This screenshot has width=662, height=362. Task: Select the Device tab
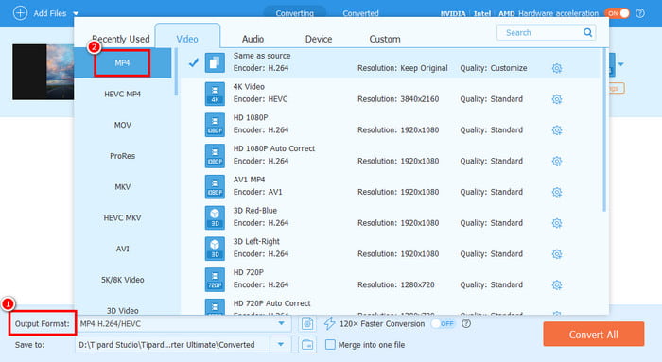coord(319,39)
